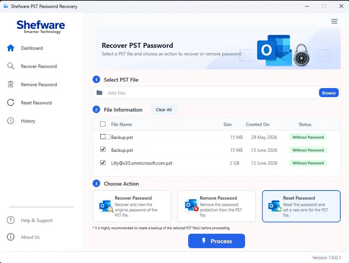The image size is (349, 263).
Task: Open Help & Support
Action: (x=36, y=220)
